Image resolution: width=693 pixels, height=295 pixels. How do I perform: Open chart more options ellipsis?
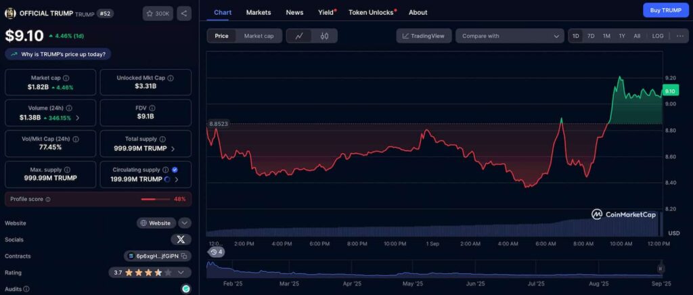tap(680, 36)
